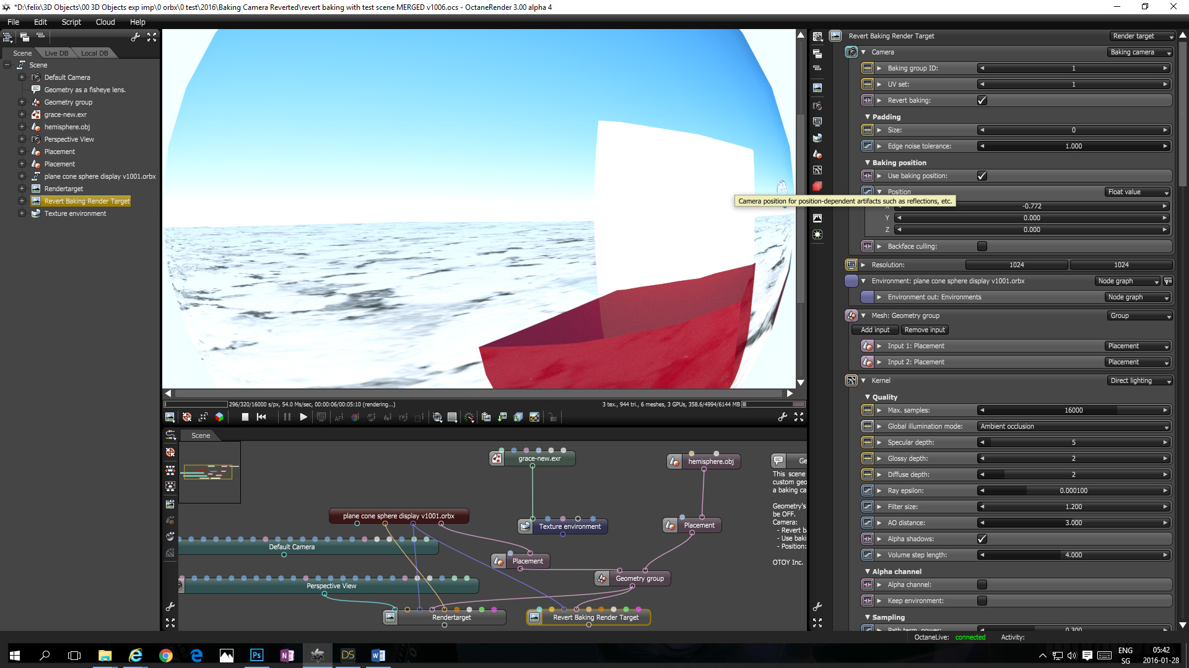Open Global illumination mode dropdown
The image size is (1189, 668).
[1074, 426]
